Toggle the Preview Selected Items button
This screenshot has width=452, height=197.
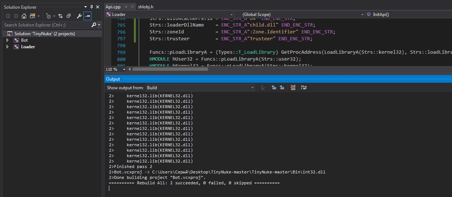click(87, 16)
